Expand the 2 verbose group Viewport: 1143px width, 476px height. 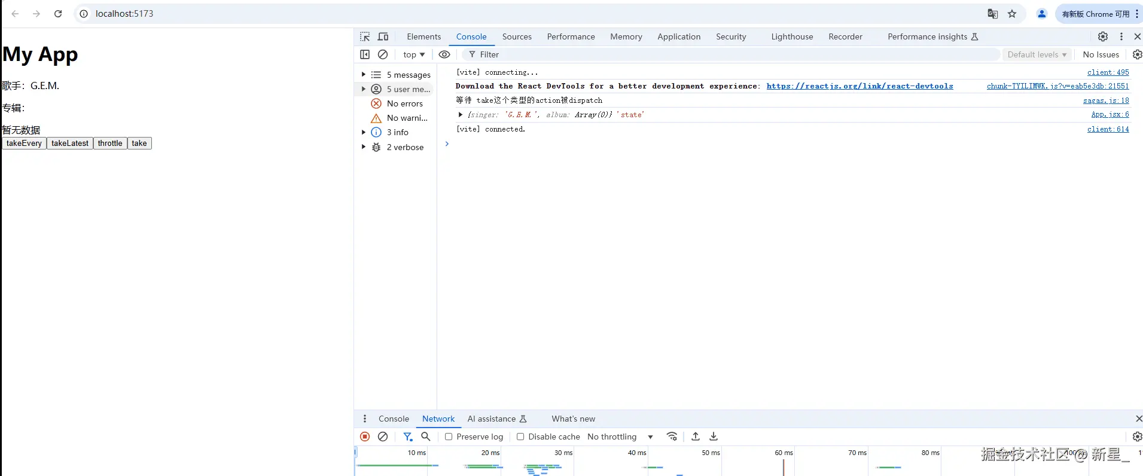point(363,147)
